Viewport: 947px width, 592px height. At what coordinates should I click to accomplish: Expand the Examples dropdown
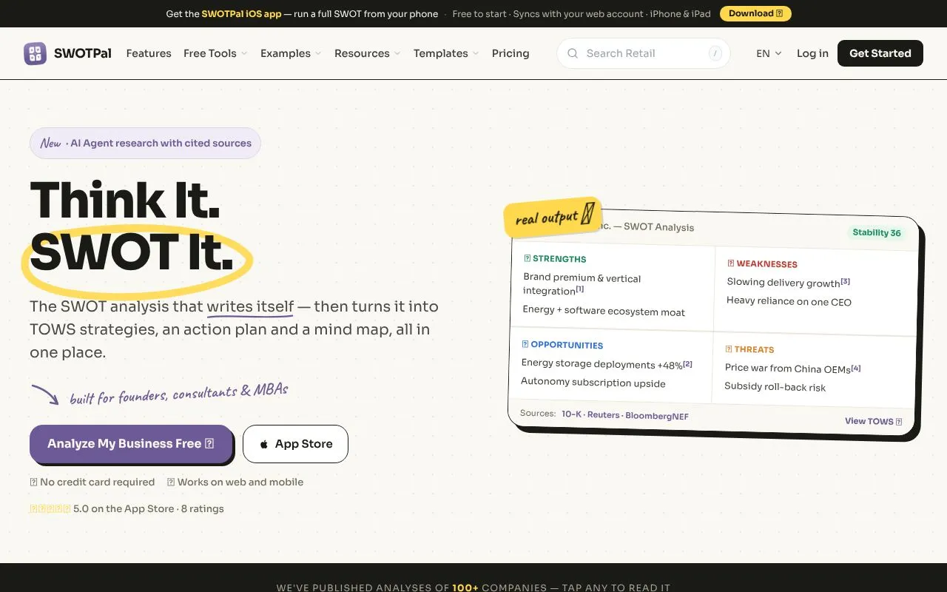[291, 53]
